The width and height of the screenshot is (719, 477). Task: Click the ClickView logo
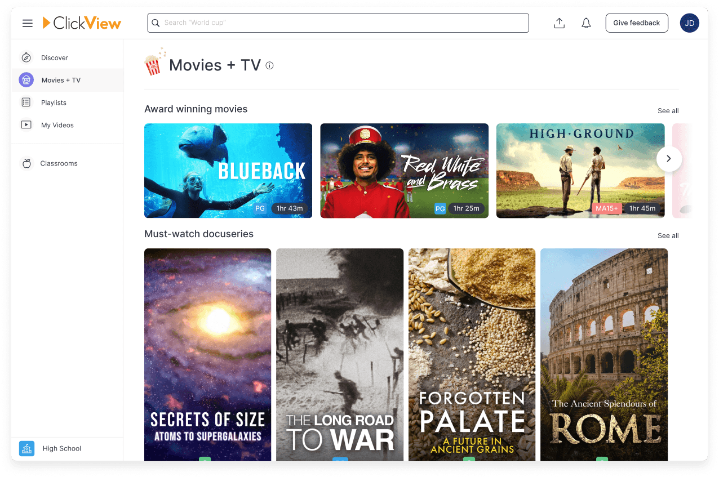[82, 23]
